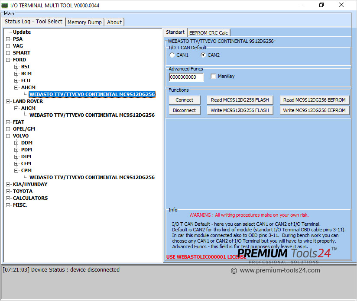Switch to the Memory Dump tab
357x301 pixels.
click(x=84, y=22)
